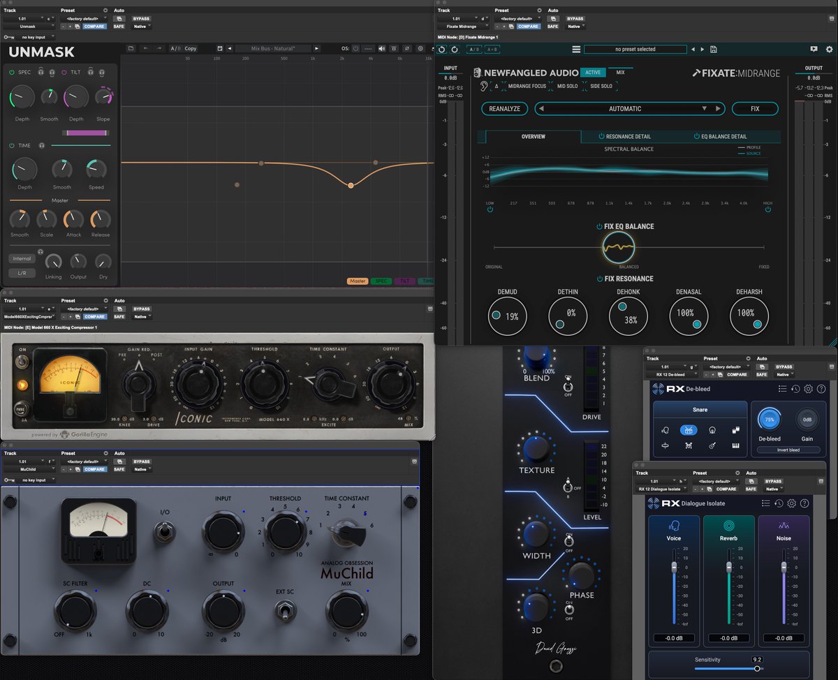Open RX Dialogue Isolate preset list icon
Image resolution: width=838 pixels, height=680 pixels.
point(765,503)
